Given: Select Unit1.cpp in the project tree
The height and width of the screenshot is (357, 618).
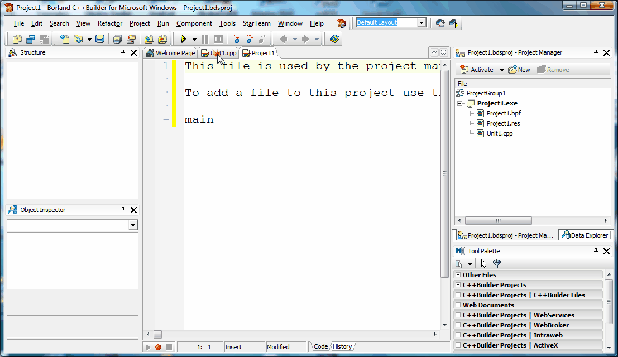Looking at the screenshot, I should 500,133.
